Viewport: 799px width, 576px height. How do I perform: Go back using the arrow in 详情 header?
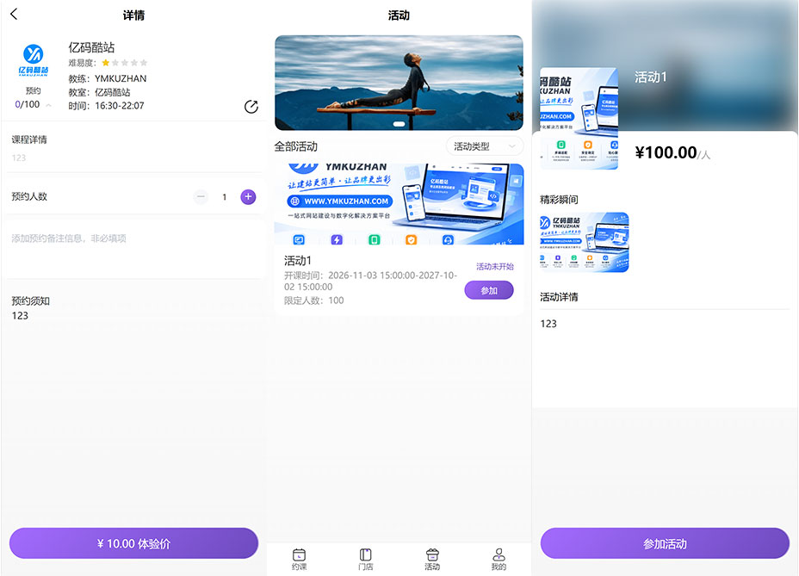click(x=15, y=15)
